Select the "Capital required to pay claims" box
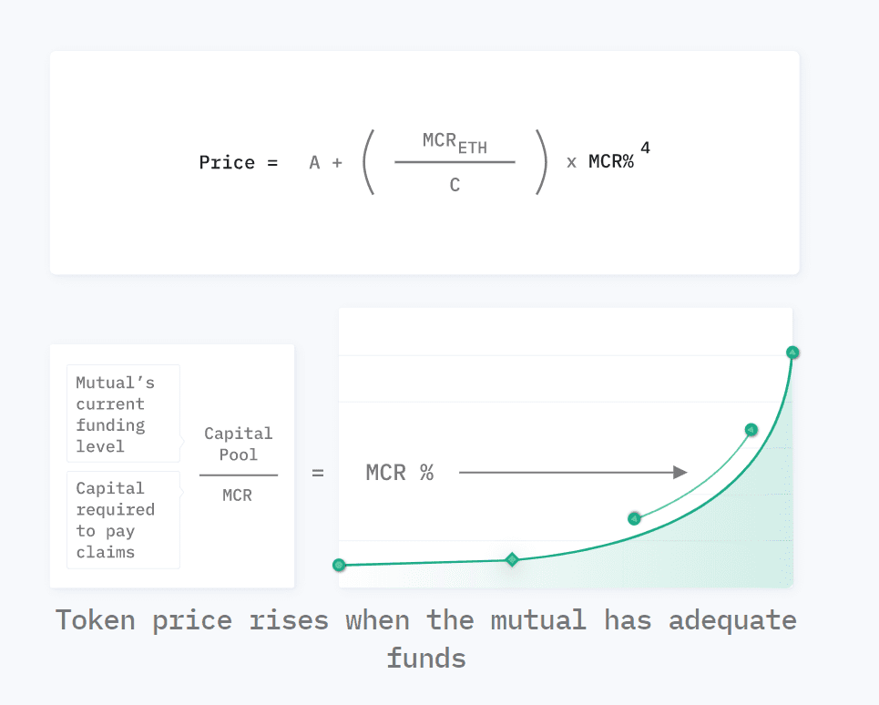 pyautogui.click(x=123, y=520)
